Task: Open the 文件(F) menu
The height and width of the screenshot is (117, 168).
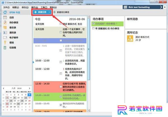Action: coord(6,7)
